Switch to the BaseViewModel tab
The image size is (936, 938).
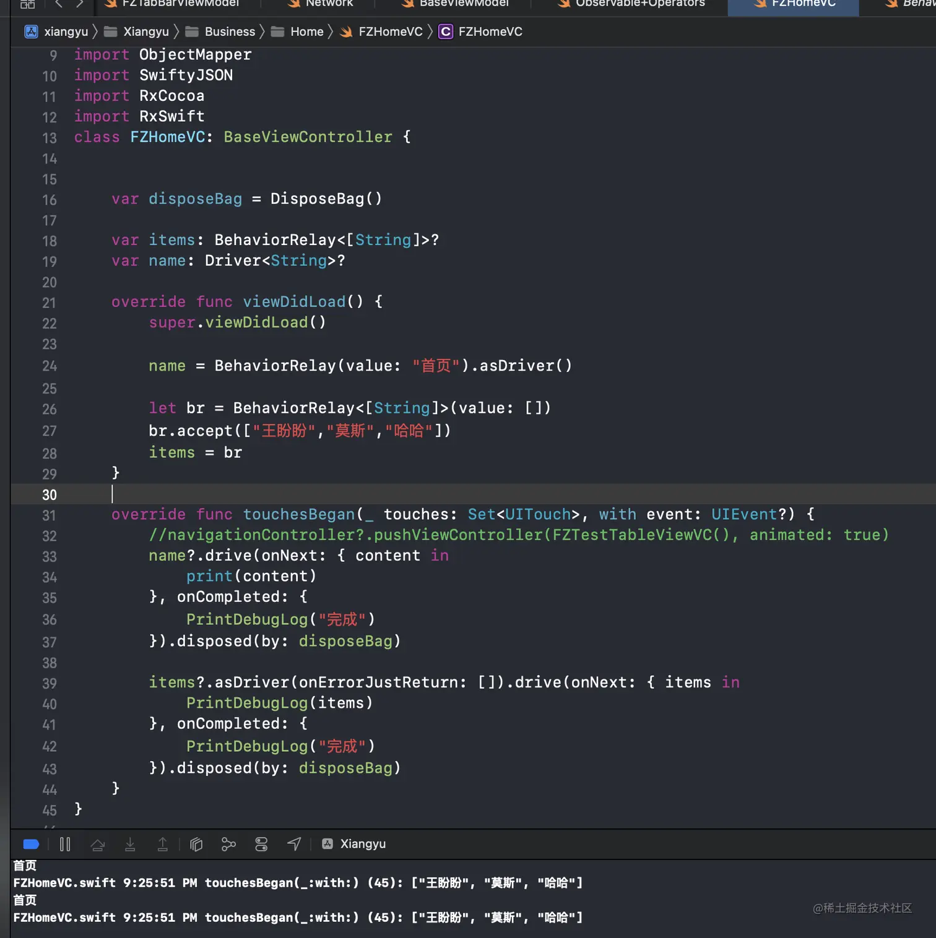455,4
